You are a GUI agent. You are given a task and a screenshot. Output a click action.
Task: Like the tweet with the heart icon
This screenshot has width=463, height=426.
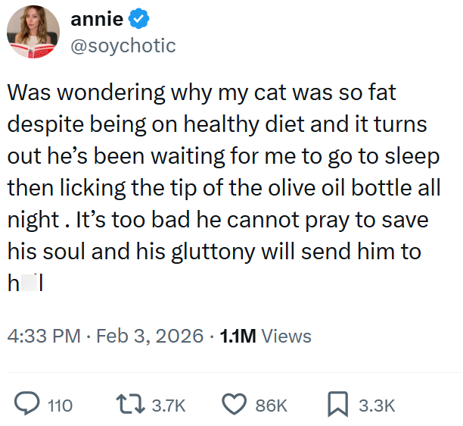(237, 405)
